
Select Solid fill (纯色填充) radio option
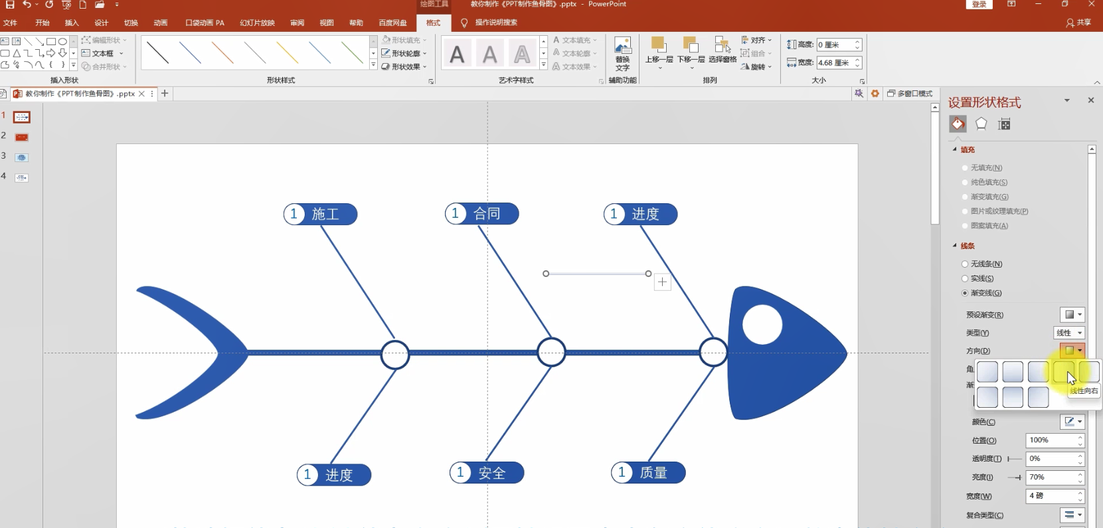(x=965, y=183)
